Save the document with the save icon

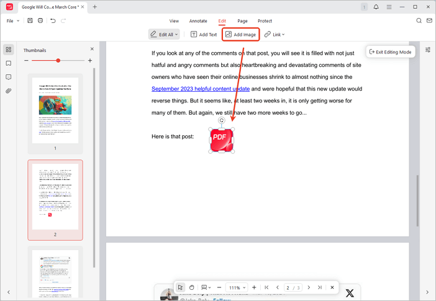(x=30, y=20)
